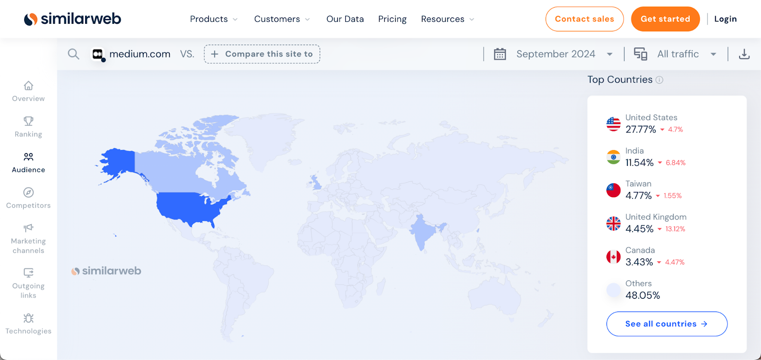Open the Ranking trophy icon
This screenshot has height=360, width=761.
pyautogui.click(x=29, y=121)
